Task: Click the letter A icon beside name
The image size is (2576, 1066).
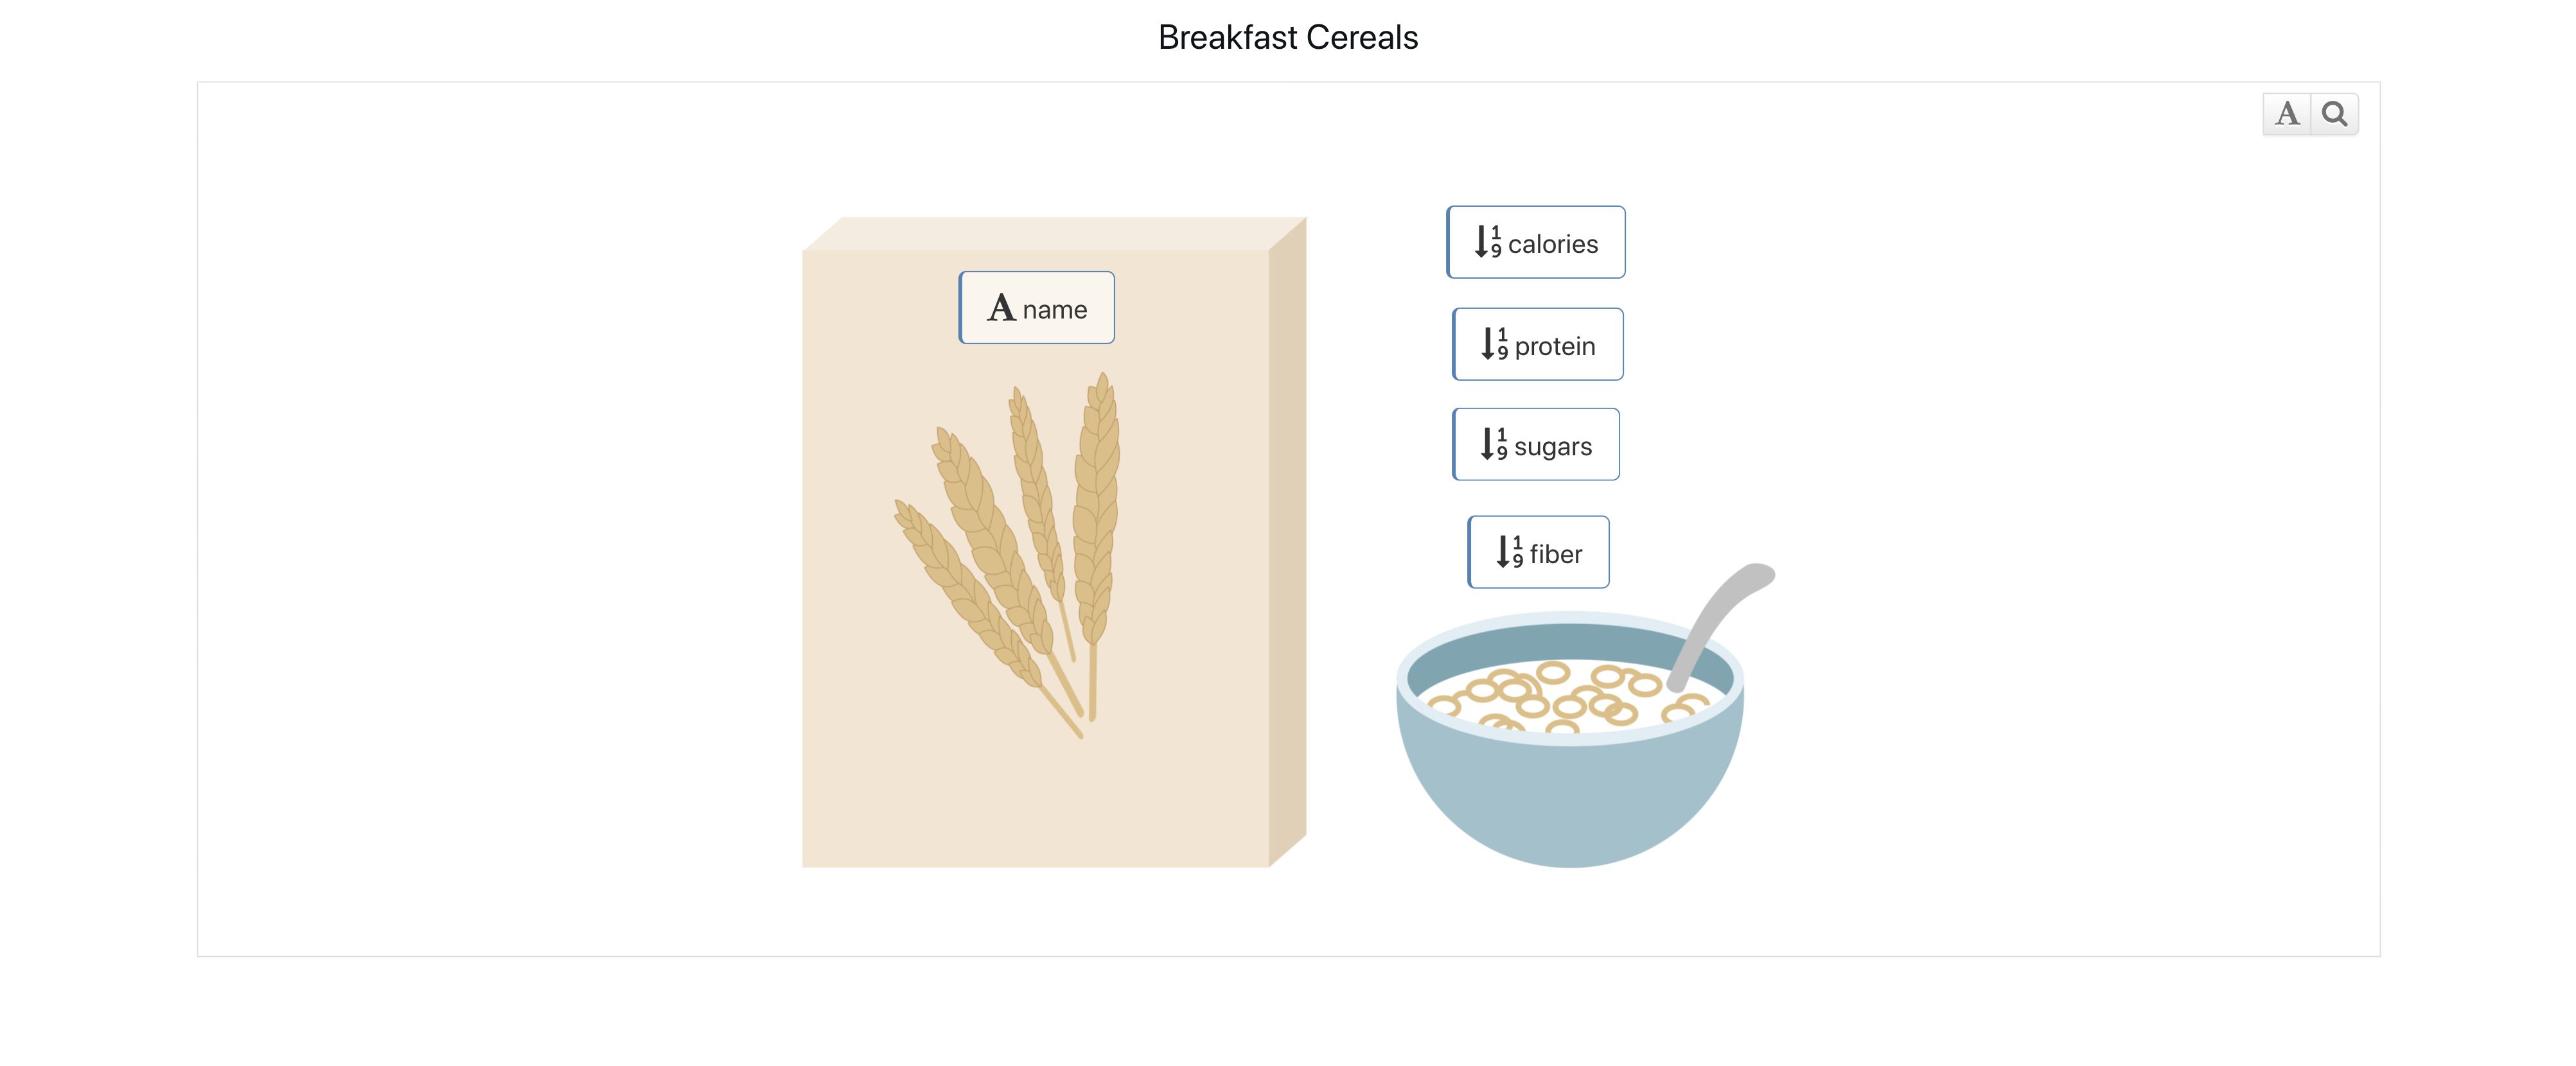Action: pos(1001,308)
